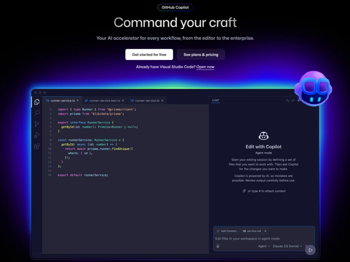The width and height of the screenshot is (350, 262).
Task: Click the microphone voice input icon
Action: 218,246
